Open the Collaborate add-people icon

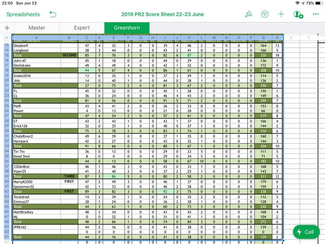[298, 14]
